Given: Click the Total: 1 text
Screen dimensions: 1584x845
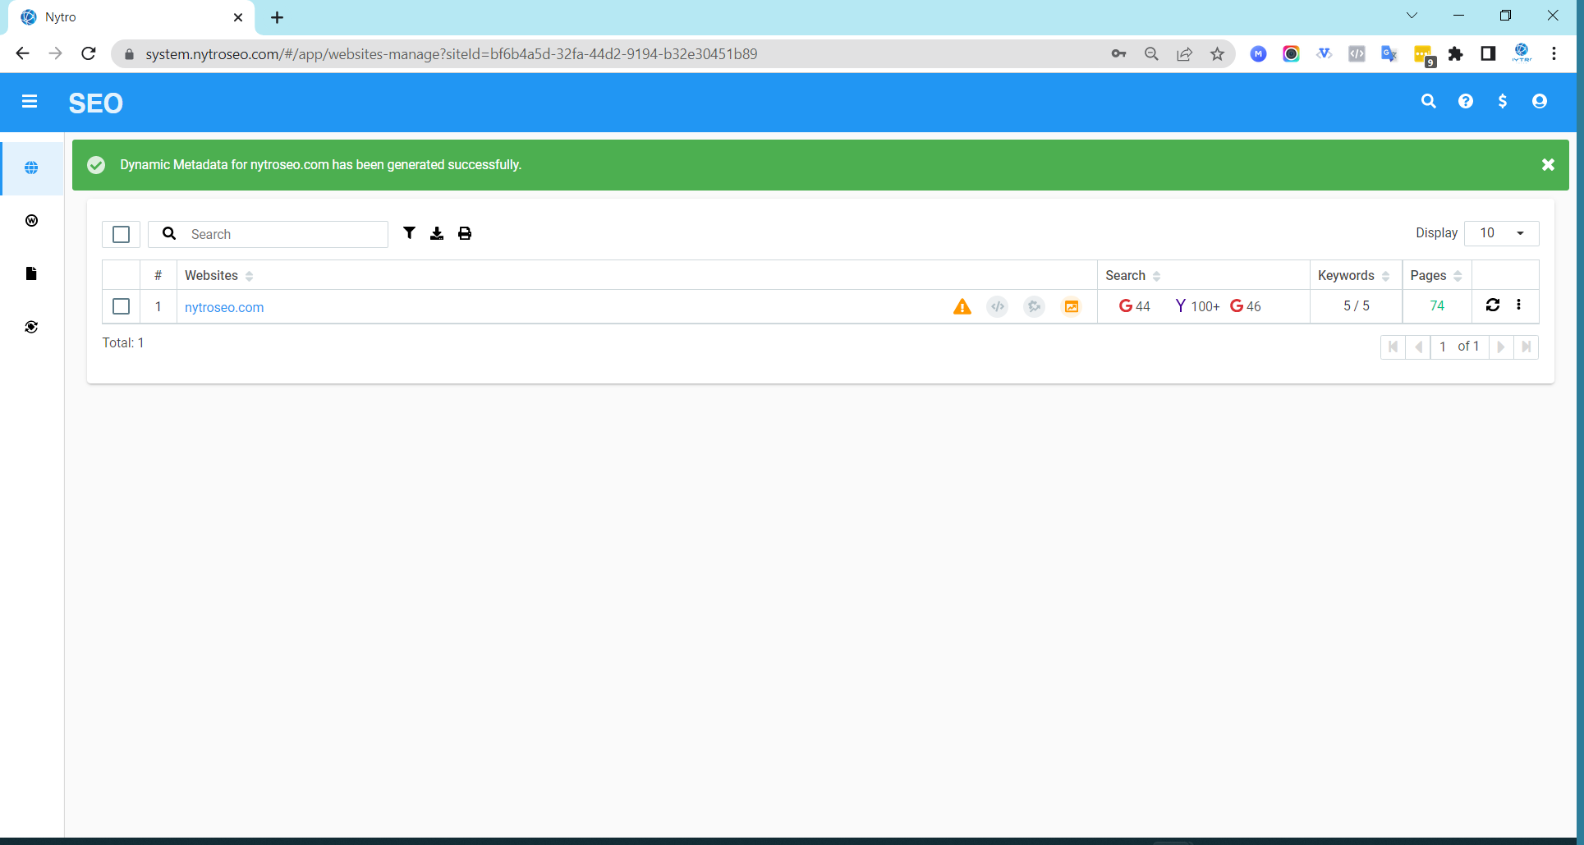Looking at the screenshot, I should pyautogui.click(x=123, y=342).
